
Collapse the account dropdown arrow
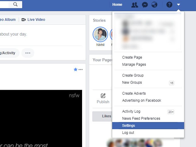click(178, 5)
